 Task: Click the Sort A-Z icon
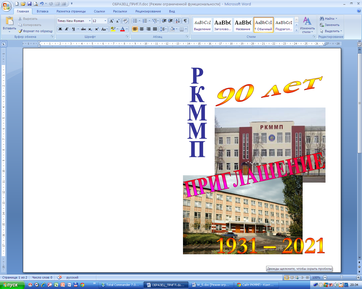coord(177,21)
